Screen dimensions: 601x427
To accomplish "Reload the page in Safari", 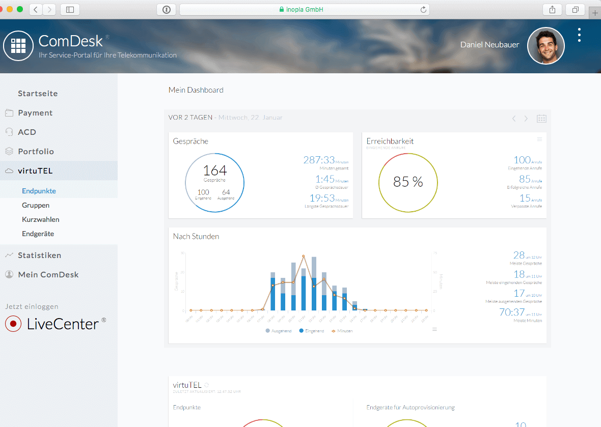I will [x=423, y=10].
